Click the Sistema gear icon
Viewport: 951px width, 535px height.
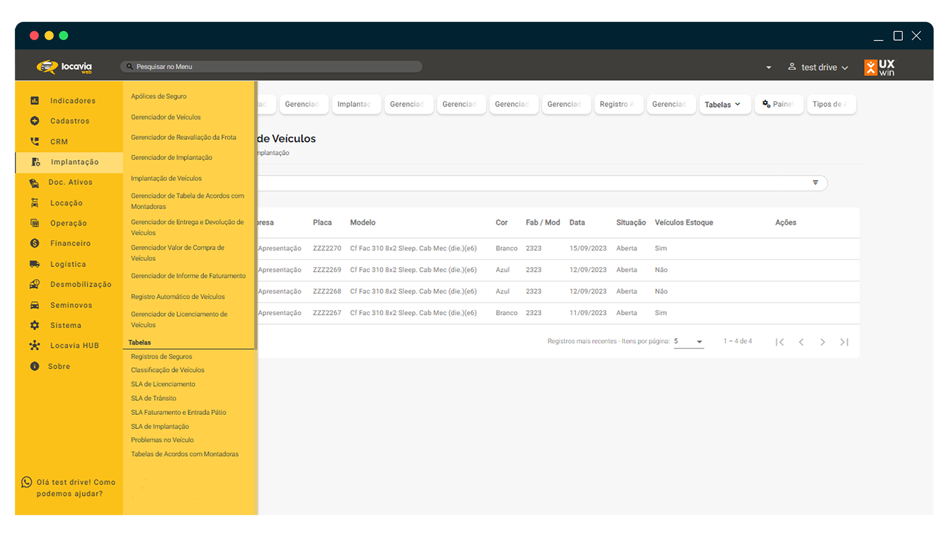pyautogui.click(x=35, y=325)
